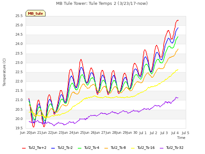Viewport: 205px width, 154px height.
Task: Click the Jul 2 x-axis label
Action: [153, 133]
